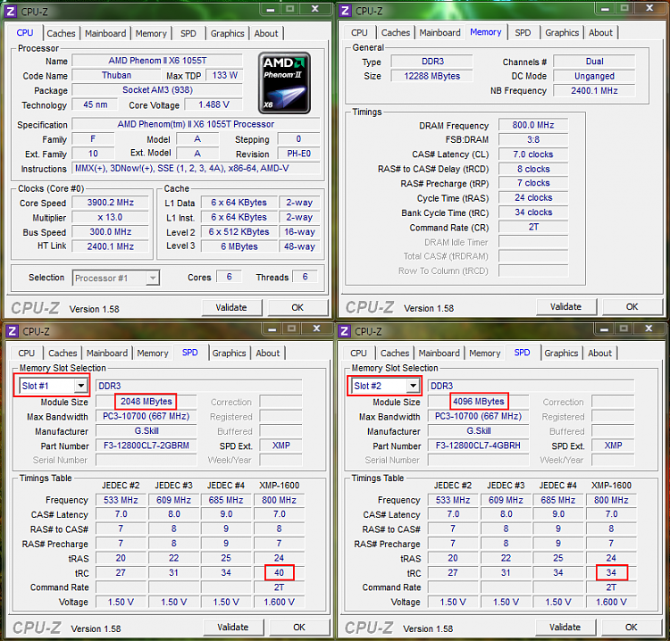Screen dimensions: 670x641
Task: Click Validate in the Slot #1 SPD window
Action: point(233,628)
